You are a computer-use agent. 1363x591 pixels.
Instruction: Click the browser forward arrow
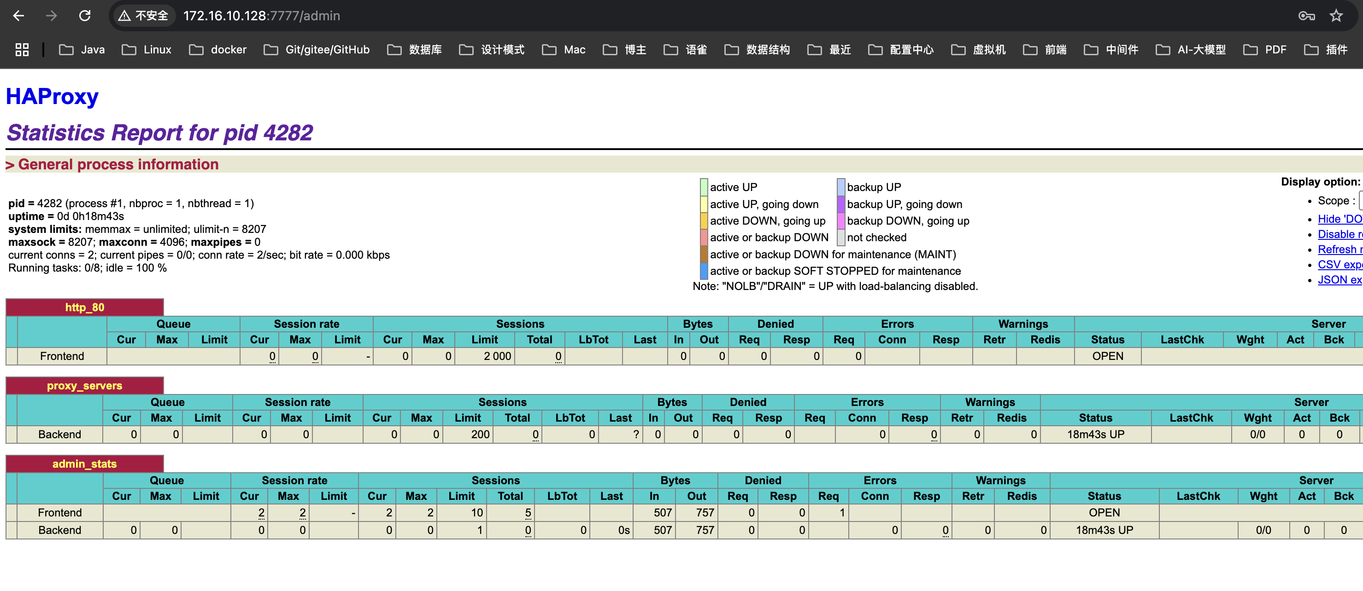pyautogui.click(x=51, y=16)
